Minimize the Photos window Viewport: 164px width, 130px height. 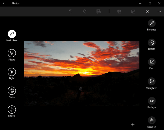pyautogui.click(x=140, y=4)
